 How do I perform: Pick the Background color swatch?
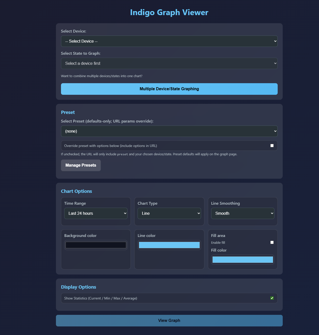[x=96, y=245]
